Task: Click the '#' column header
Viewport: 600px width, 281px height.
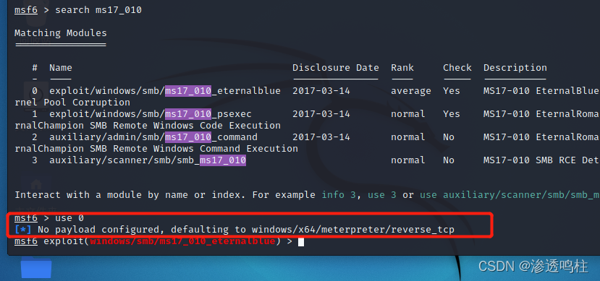Action: coord(35,68)
